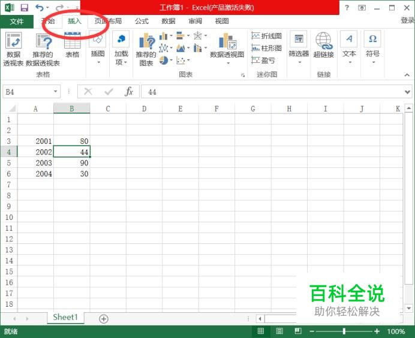Image resolution: width=415 pixels, height=338 pixels.
Task: Add a new sheet with plus button
Action: [x=104, y=319]
